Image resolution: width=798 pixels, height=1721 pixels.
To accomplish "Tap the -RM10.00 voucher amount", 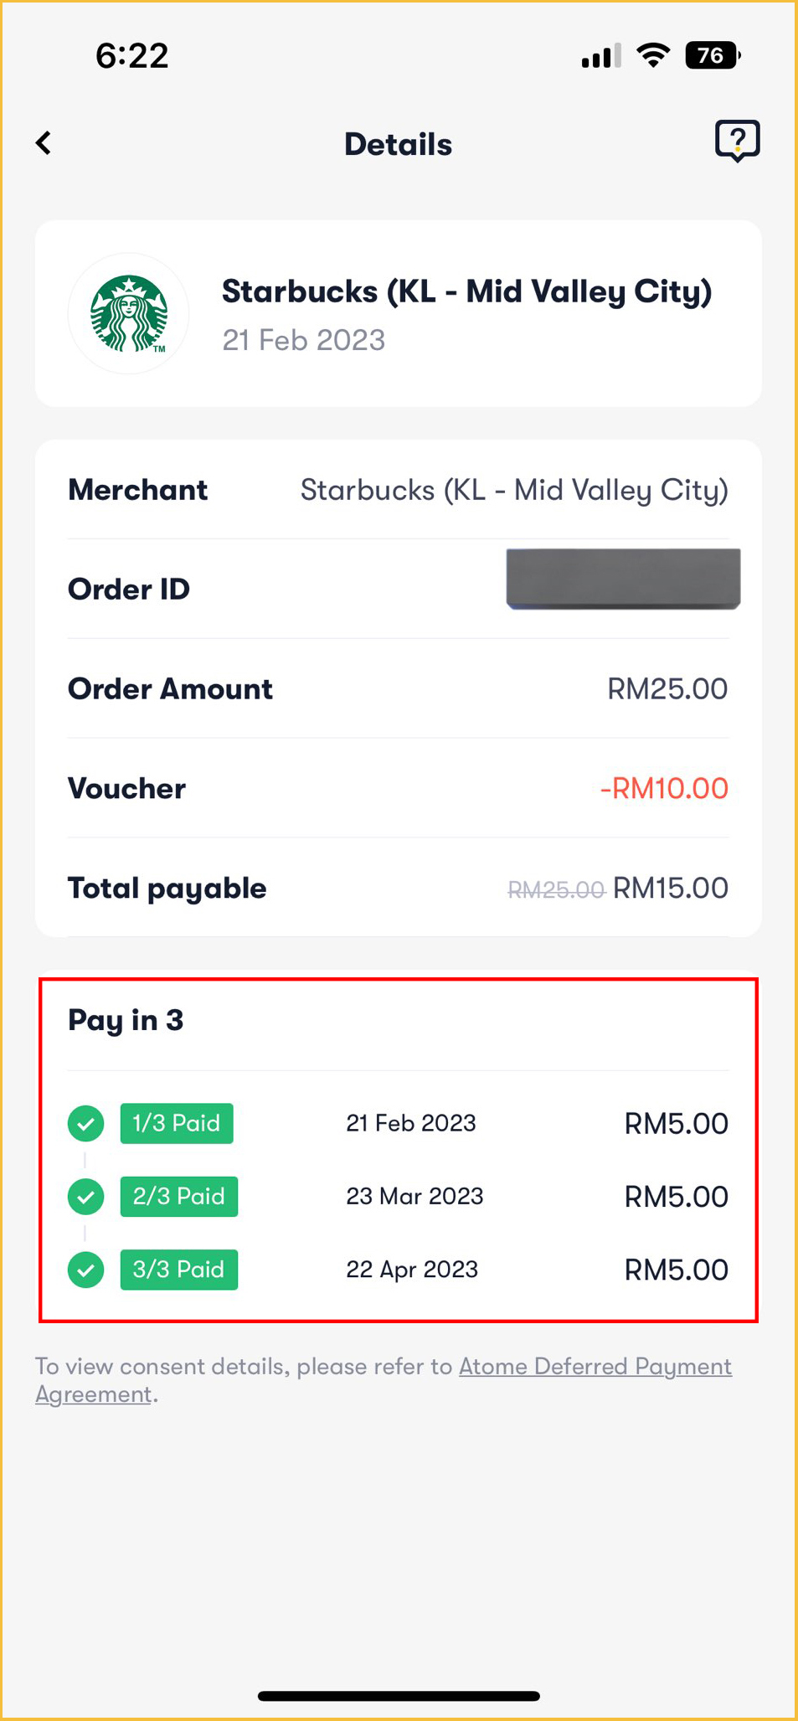I will click(664, 788).
